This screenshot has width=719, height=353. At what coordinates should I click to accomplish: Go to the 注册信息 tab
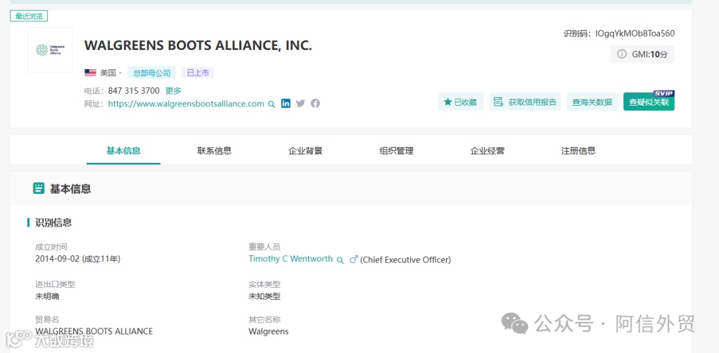click(x=579, y=151)
